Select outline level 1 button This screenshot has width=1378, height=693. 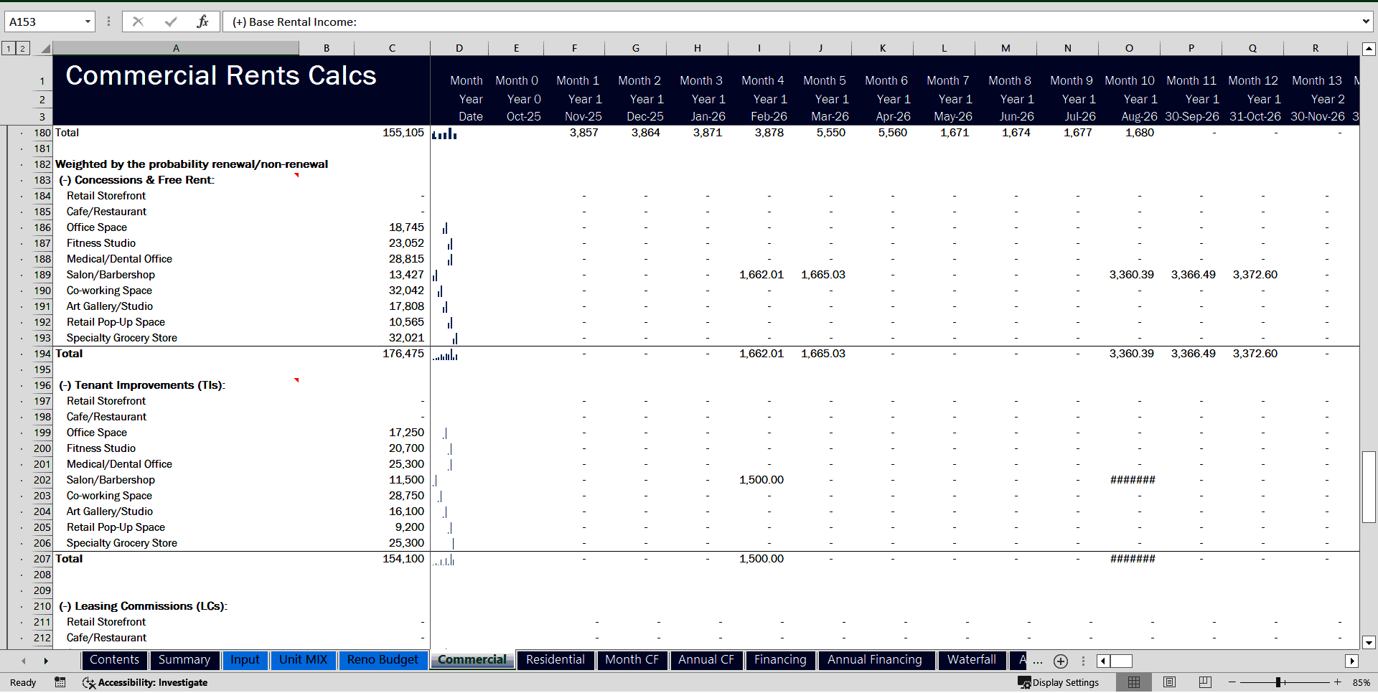[9, 48]
